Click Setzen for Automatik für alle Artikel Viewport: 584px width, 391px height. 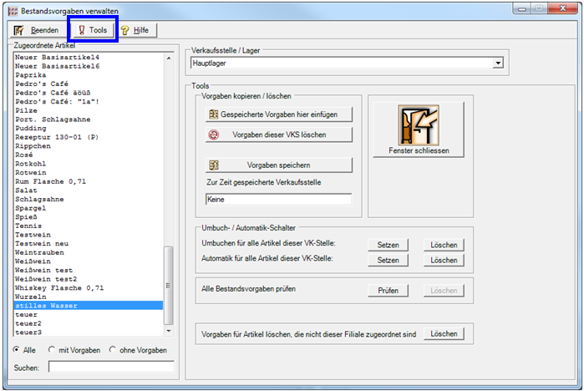coord(388,260)
